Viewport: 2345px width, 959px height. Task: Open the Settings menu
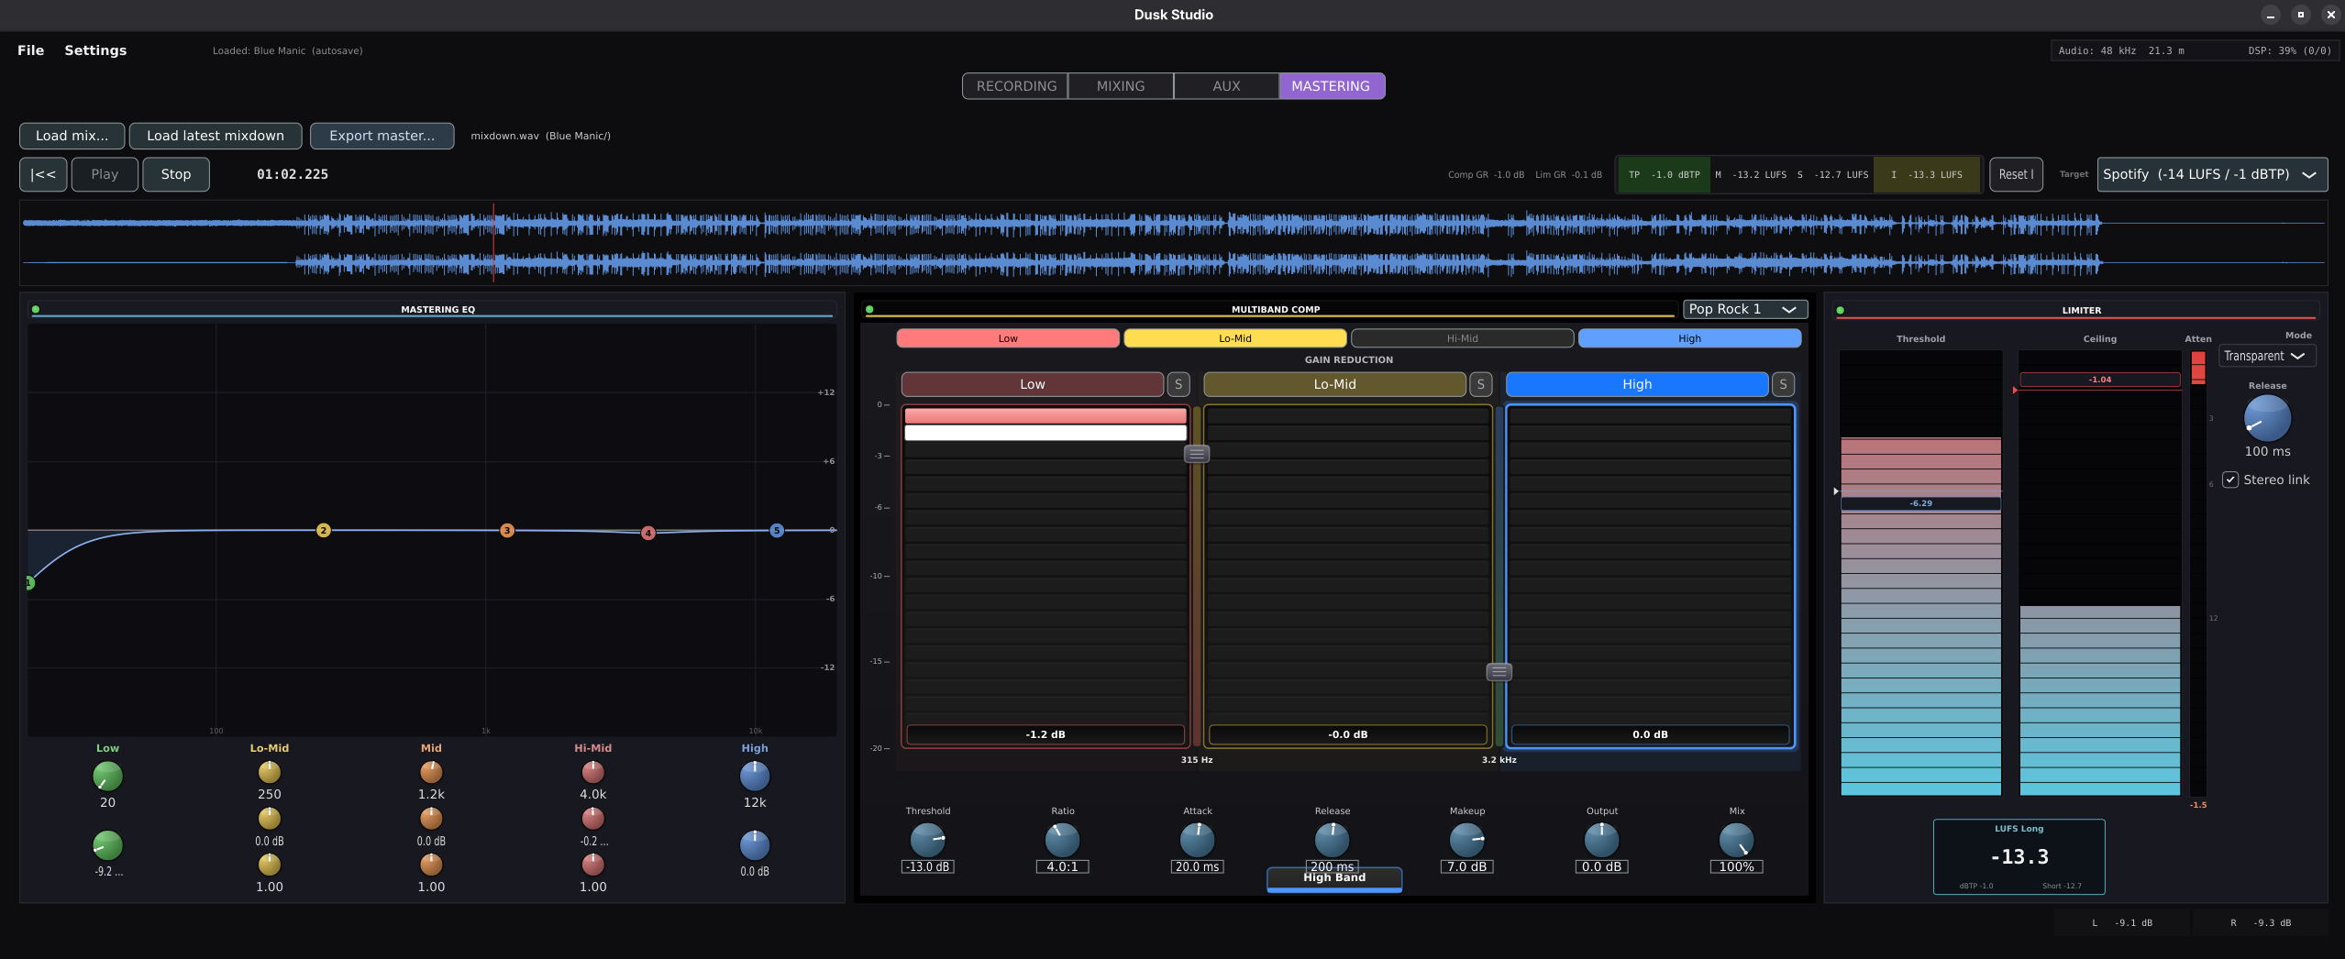pyautogui.click(x=95, y=50)
